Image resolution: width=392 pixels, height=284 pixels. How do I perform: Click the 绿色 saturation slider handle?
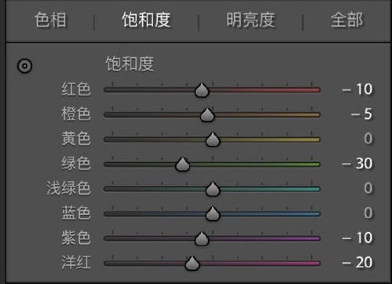[x=182, y=164]
